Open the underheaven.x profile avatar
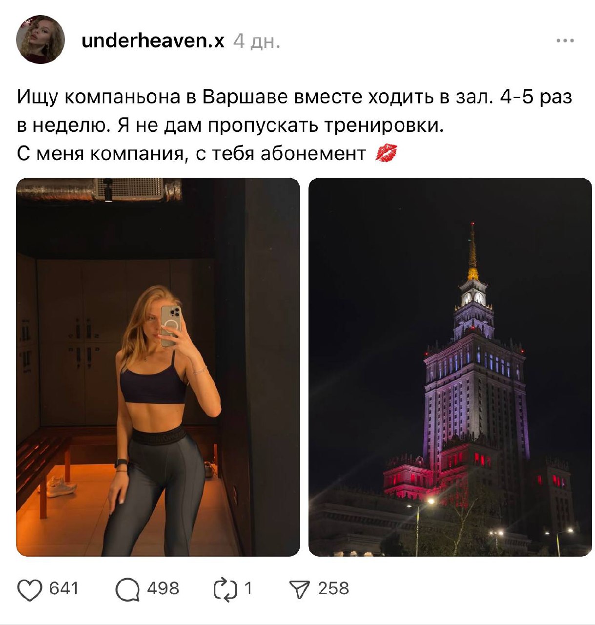Image resolution: width=595 pixels, height=625 pixels. tap(41, 40)
